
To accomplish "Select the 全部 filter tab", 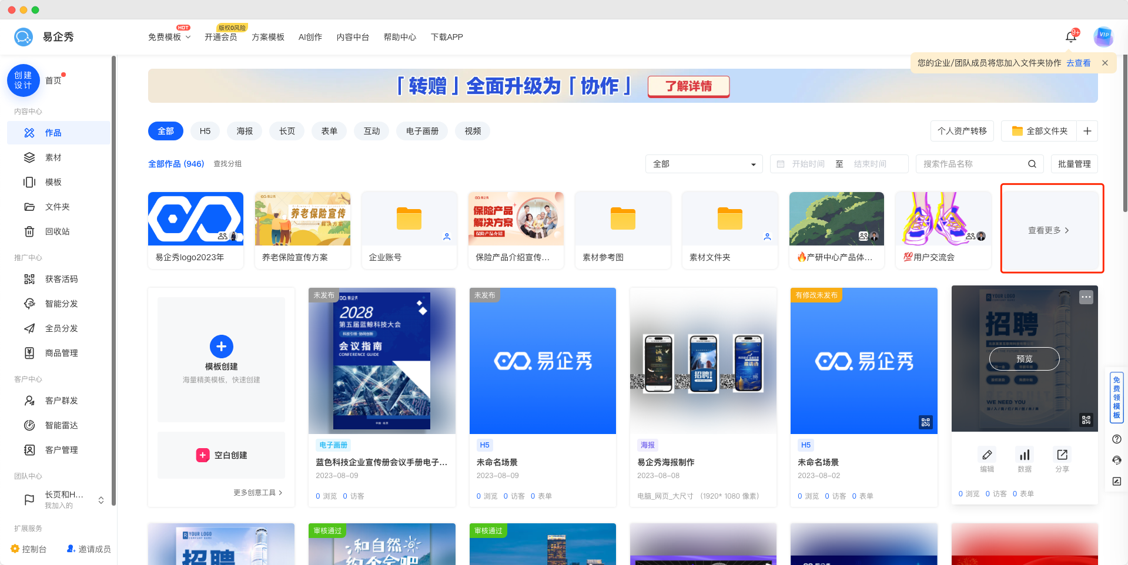I will coord(166,131).
